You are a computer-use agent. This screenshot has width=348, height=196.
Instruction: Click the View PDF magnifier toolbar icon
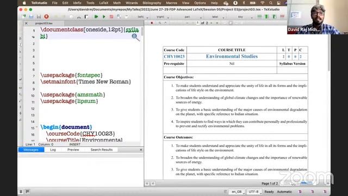[119, 17]
